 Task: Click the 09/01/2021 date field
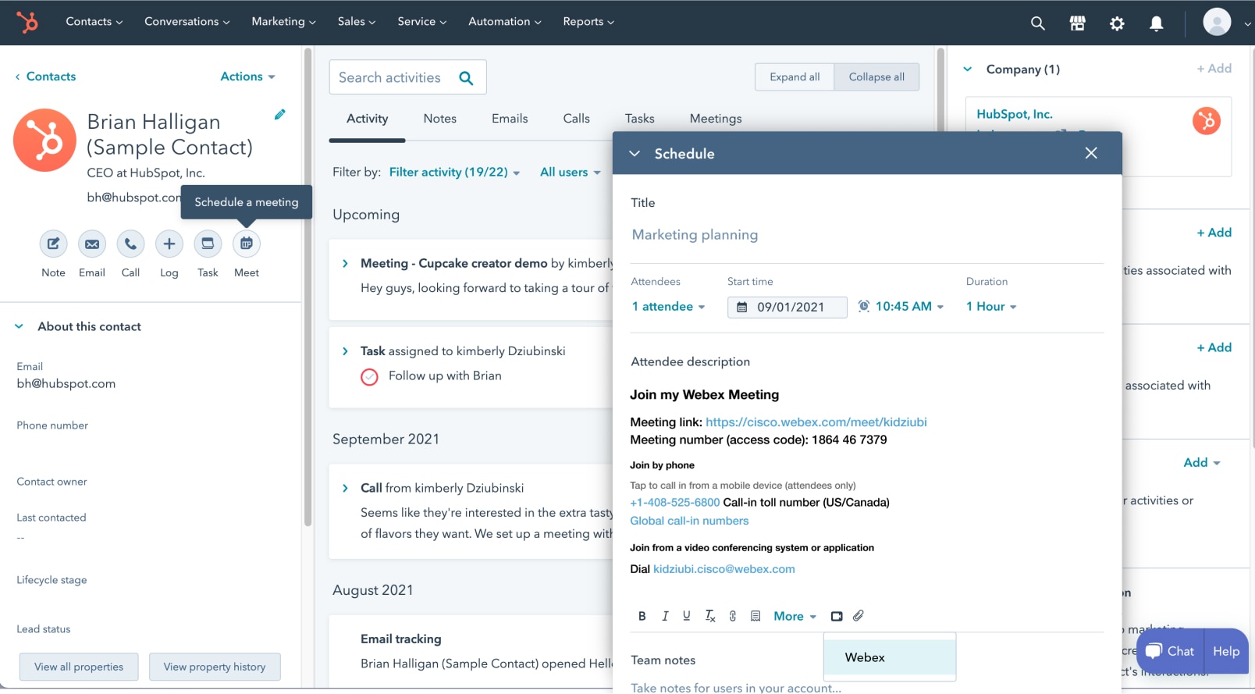tap(787, 307)
